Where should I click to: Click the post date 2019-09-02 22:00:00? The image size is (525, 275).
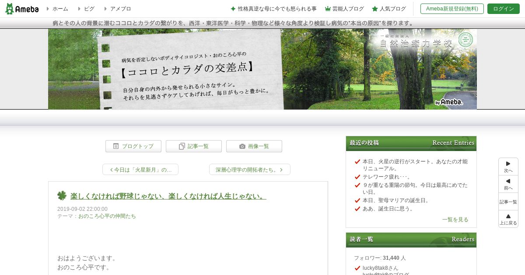[x=82, y=209]
